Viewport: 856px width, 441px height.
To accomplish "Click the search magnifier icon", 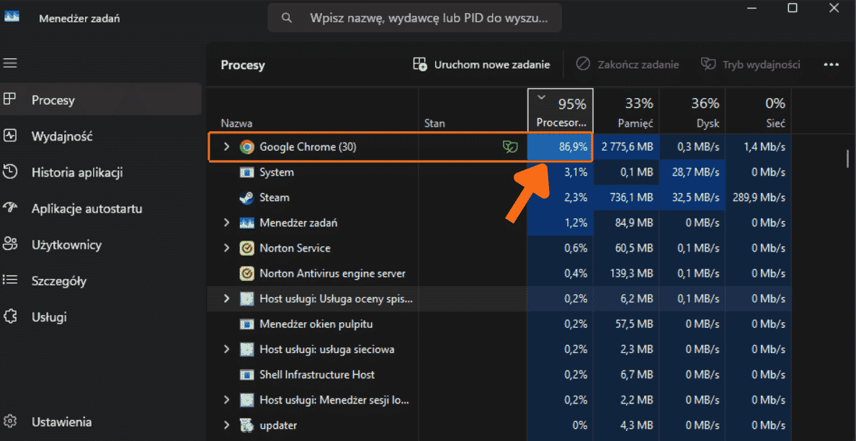I will tap(287, 18).
